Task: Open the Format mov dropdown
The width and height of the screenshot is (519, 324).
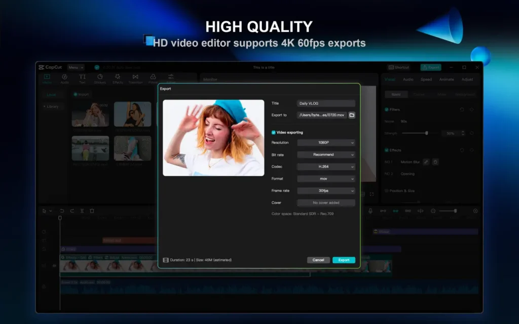Action: coord(326,179)
